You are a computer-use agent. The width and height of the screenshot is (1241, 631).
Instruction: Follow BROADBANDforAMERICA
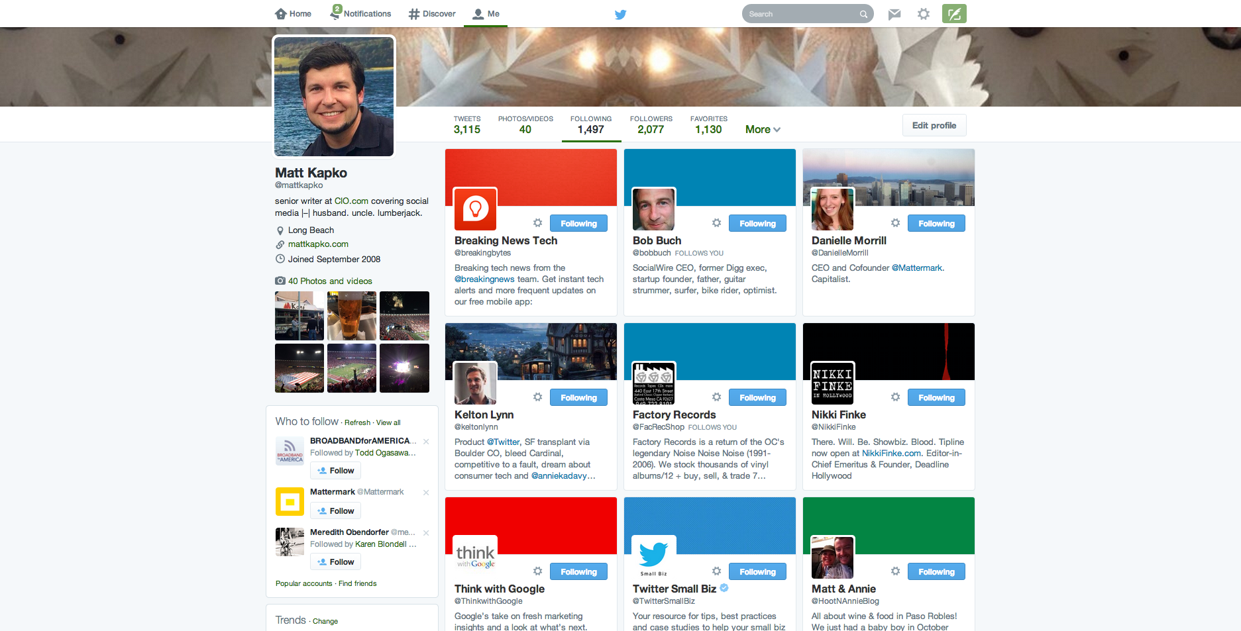(x=335, y=471)
